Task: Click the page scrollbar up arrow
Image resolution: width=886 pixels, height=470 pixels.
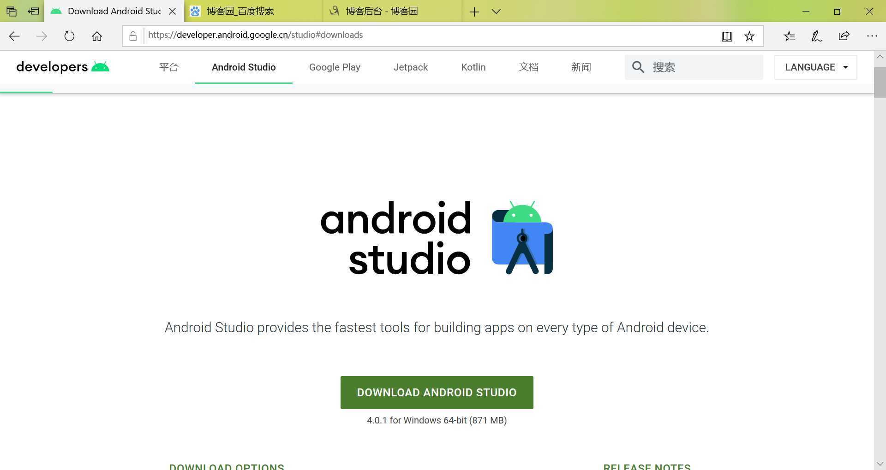Action: [880, 57]
